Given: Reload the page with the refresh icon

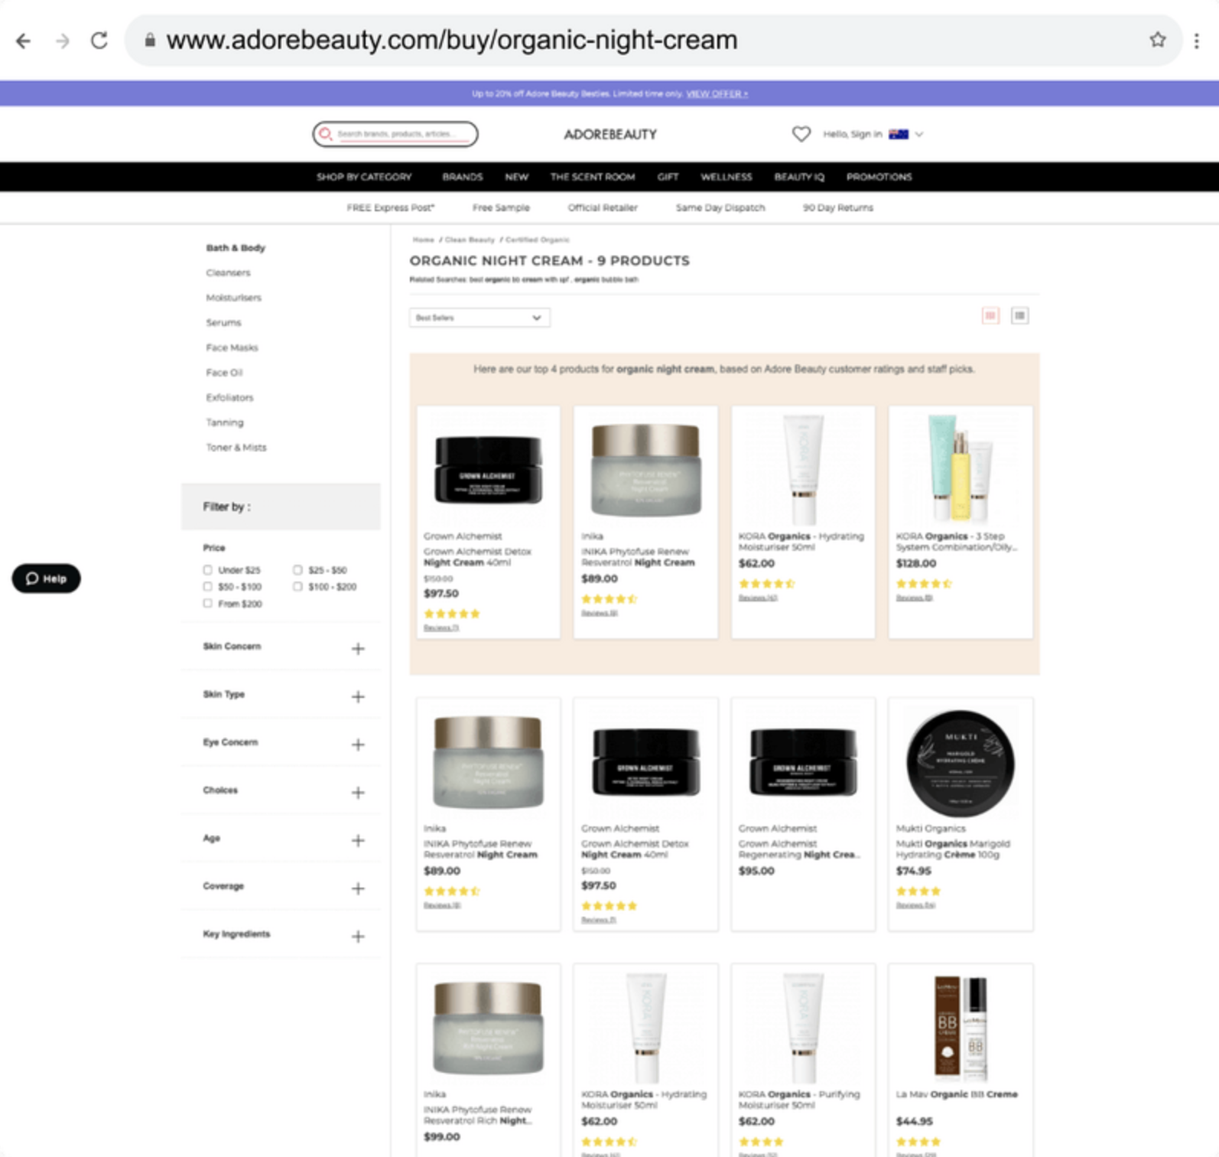Looking at the screenshot, I should tap(99, 41).
